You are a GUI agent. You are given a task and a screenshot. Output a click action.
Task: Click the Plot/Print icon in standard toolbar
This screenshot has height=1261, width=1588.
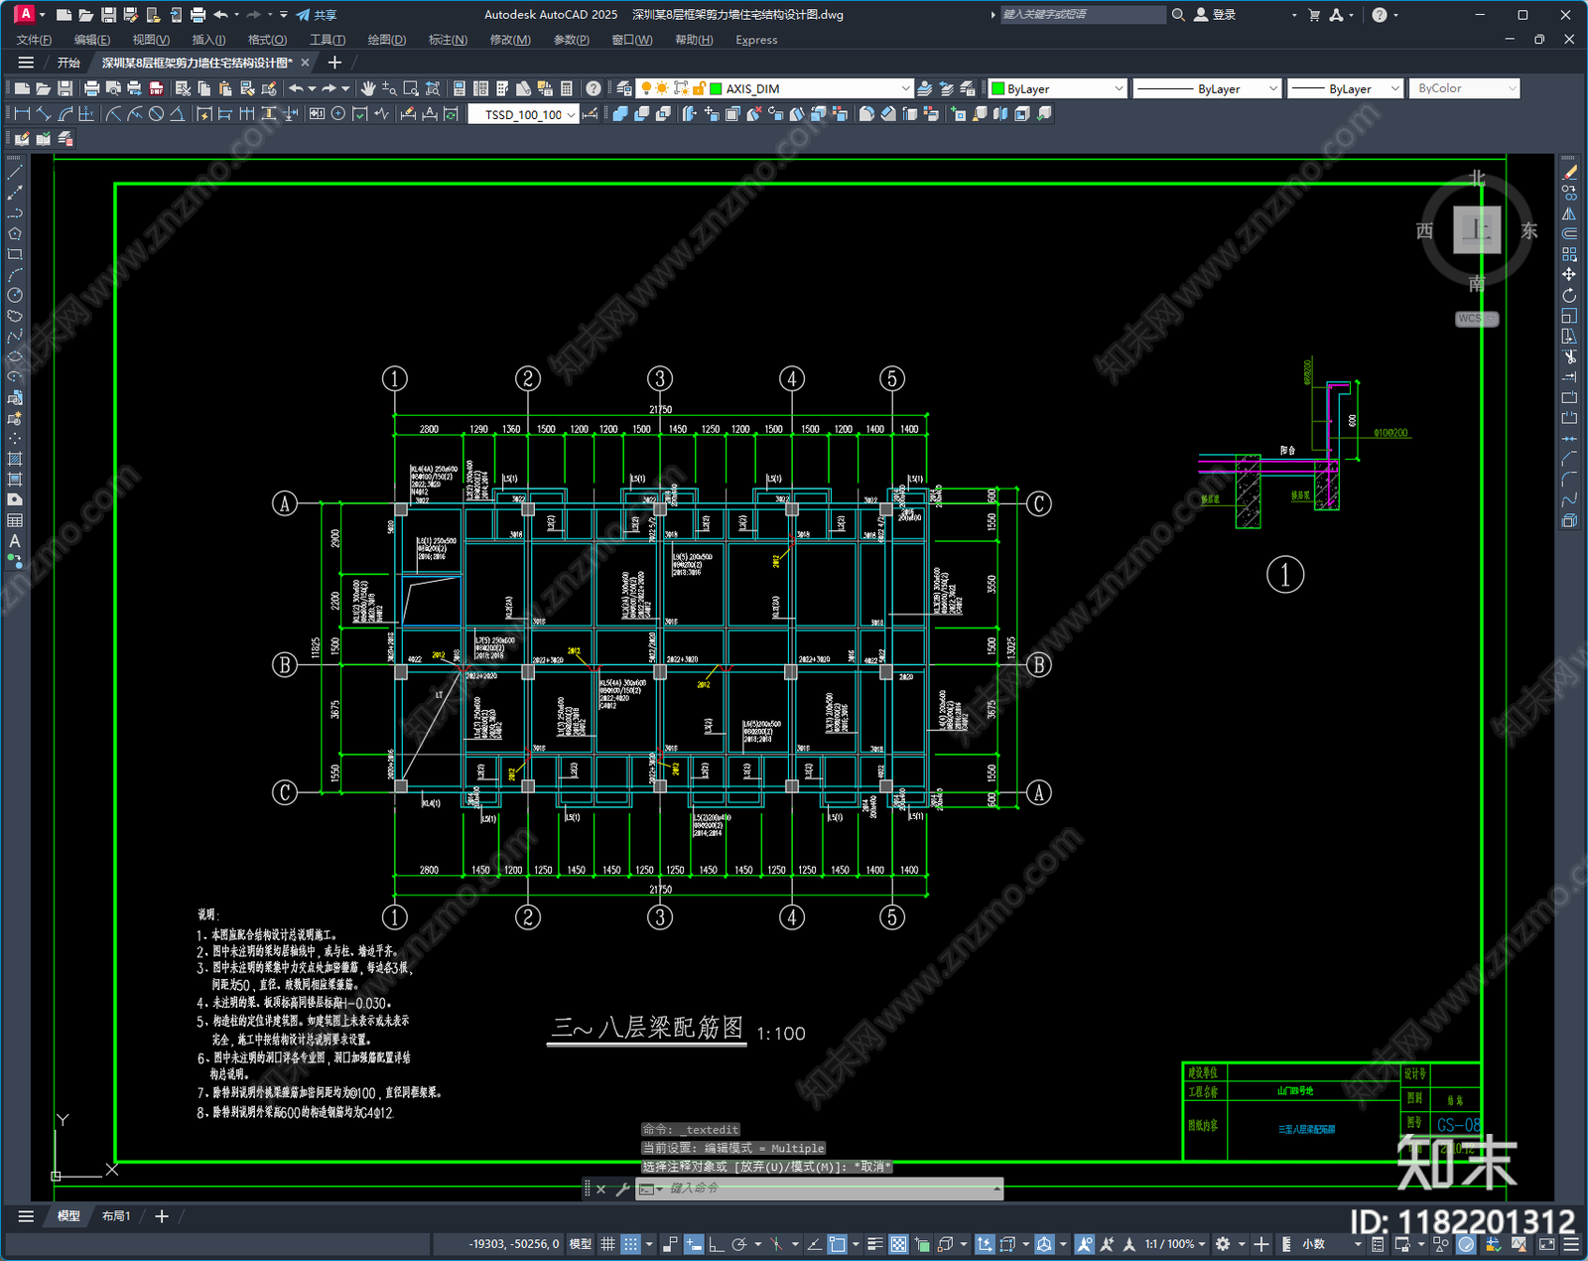click(x=91, y=88)
